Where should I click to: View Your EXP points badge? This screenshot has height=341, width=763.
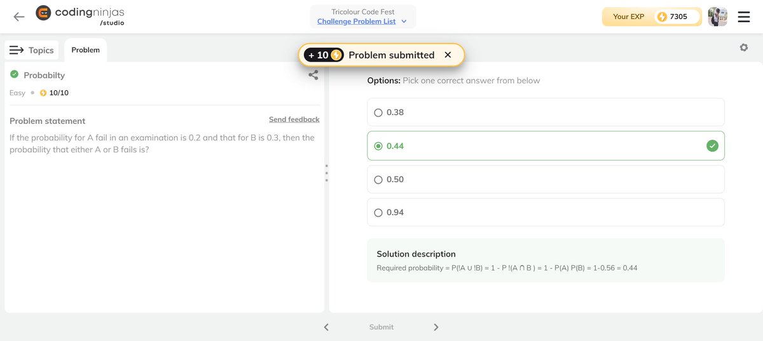click(x=652, y=17)
